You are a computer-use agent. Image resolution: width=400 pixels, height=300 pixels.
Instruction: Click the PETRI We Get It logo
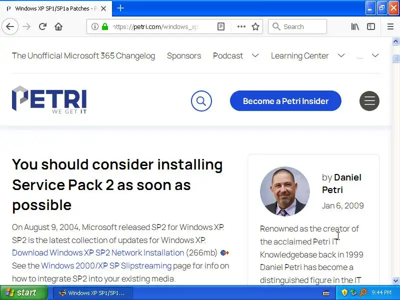[49, 99]
